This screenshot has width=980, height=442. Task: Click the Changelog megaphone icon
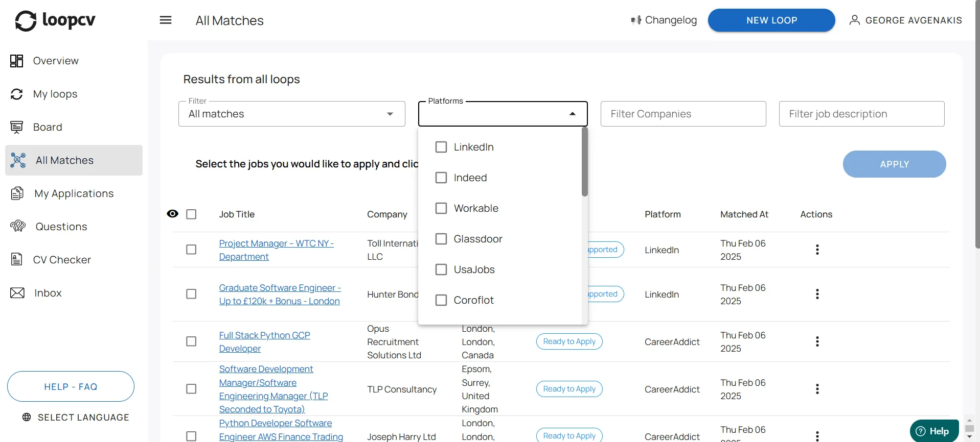coord(636,20)
